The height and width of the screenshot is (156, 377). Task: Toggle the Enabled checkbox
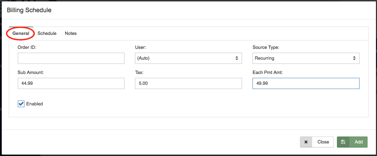(x=21, y=104)
